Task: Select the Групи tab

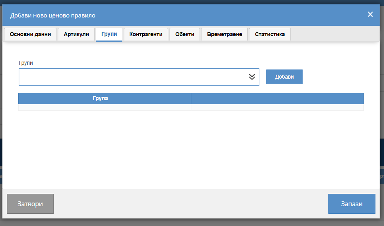Action: [109, 34]
